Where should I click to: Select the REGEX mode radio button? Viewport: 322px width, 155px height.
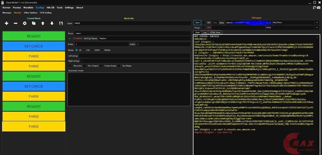click(x=102, y=50)
